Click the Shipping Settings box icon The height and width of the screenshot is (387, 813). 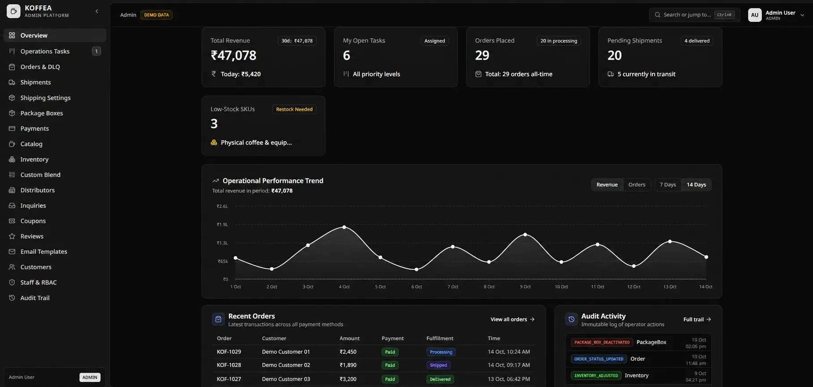[x=12, y=97]
